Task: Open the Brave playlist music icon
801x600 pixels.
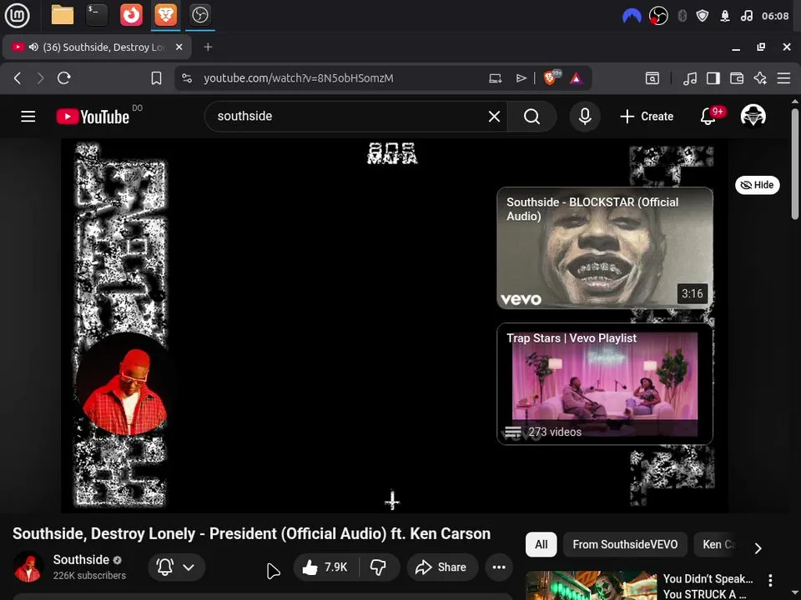Action: 690,78
